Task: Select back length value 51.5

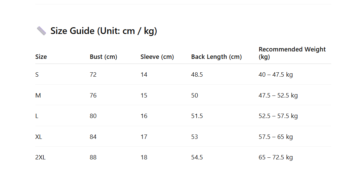Action: tap(197, 116)
